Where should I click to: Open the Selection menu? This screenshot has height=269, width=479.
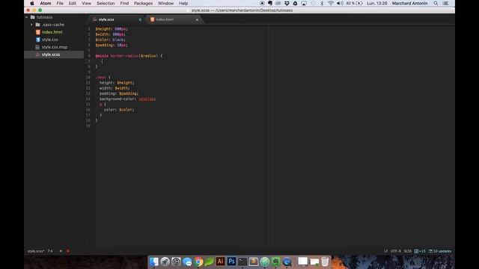point(106,3)
